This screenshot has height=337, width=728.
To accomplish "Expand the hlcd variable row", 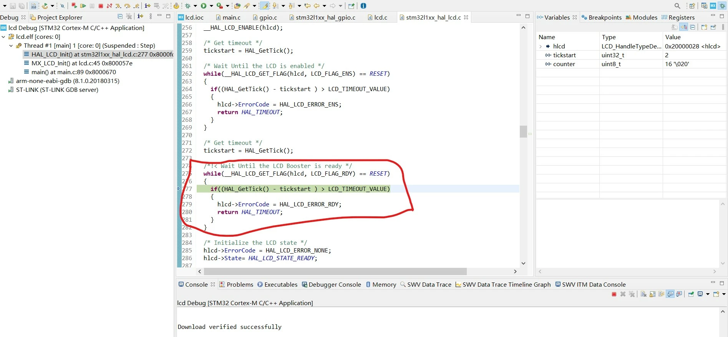I will click(x=541, y=46).
